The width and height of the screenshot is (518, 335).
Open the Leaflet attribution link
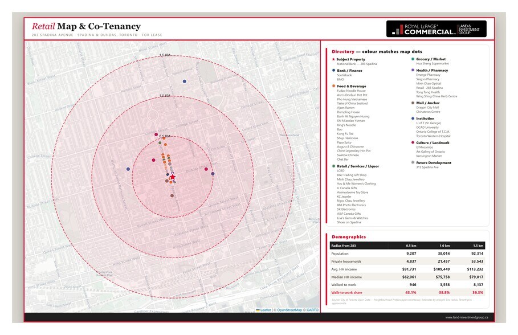point(266,310)
